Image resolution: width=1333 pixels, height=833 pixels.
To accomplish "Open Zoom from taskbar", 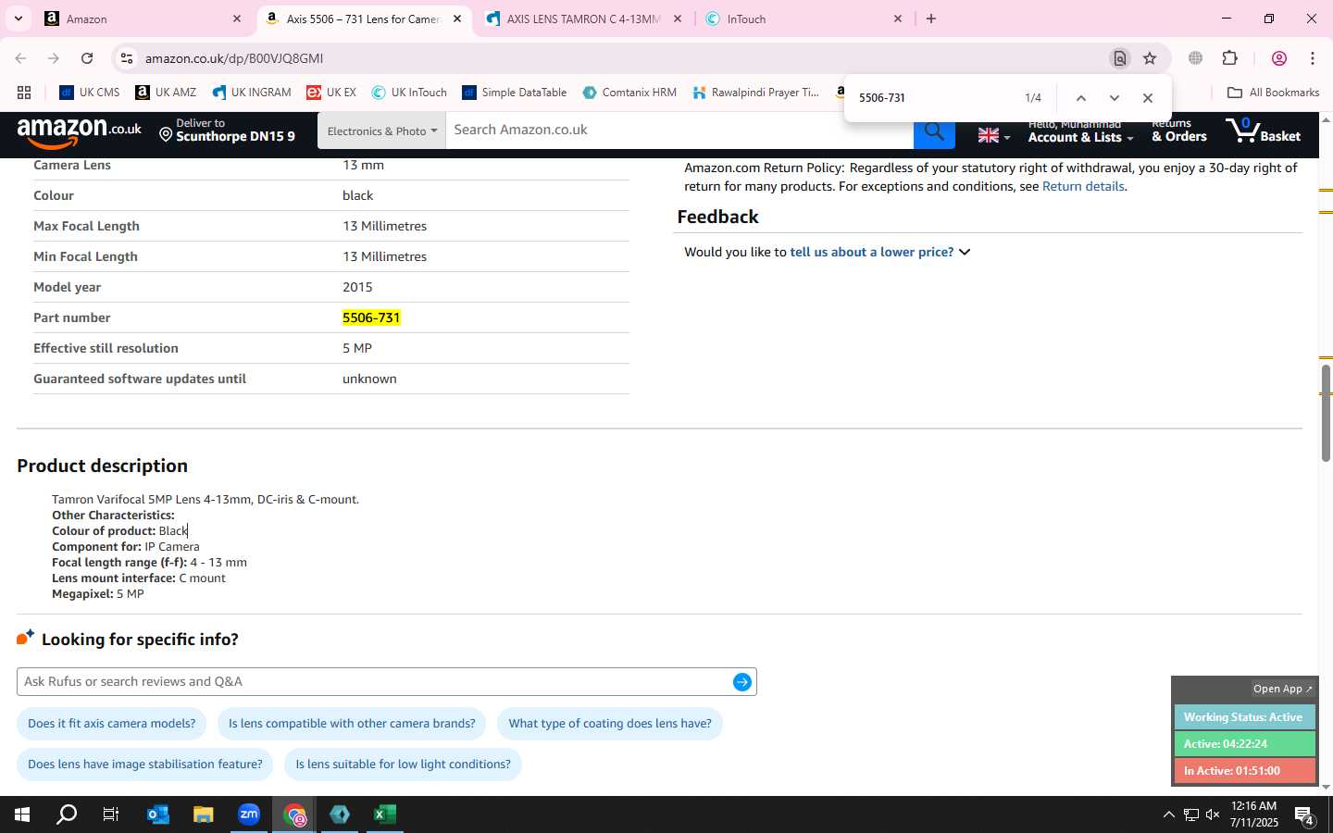I will click(x=249, y=814).
